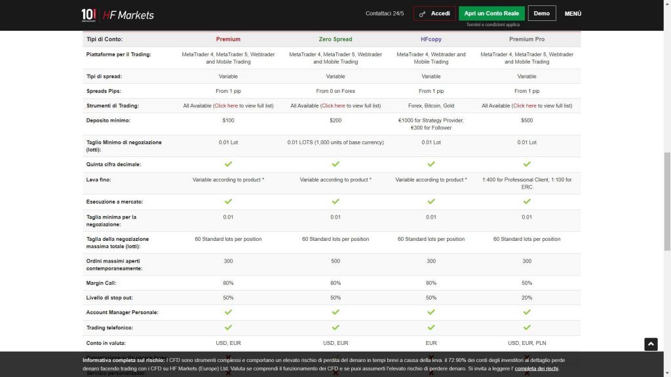Click Premium Pro's 50% Margin Call cell
The image size is (671, 377).
coord(527,283)
